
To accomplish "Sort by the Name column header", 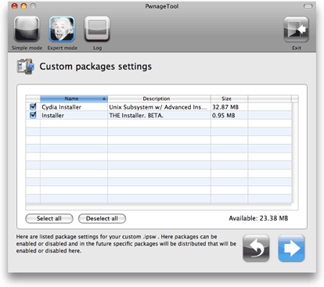I will coord(74,99).
